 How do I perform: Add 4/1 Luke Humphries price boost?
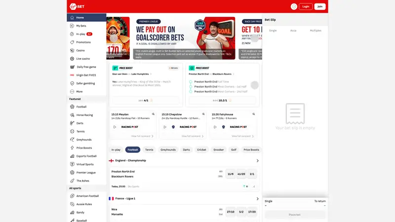tap(146, 101)
